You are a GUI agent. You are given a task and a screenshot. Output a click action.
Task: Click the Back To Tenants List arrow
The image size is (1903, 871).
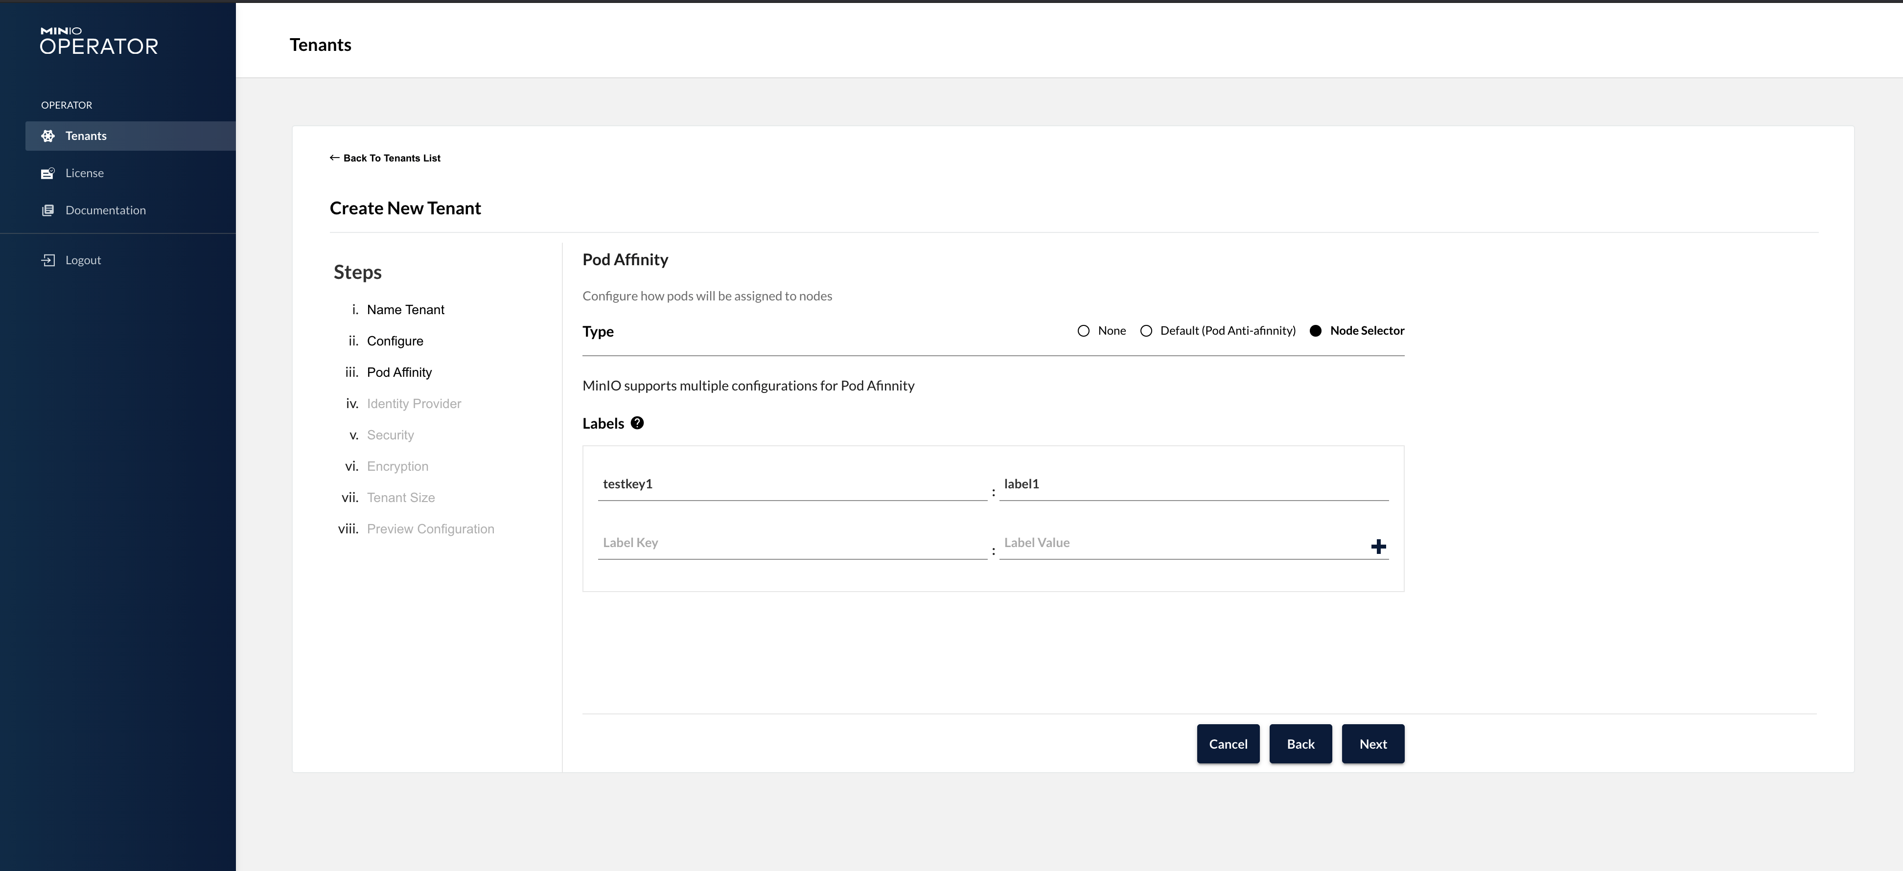335,158
